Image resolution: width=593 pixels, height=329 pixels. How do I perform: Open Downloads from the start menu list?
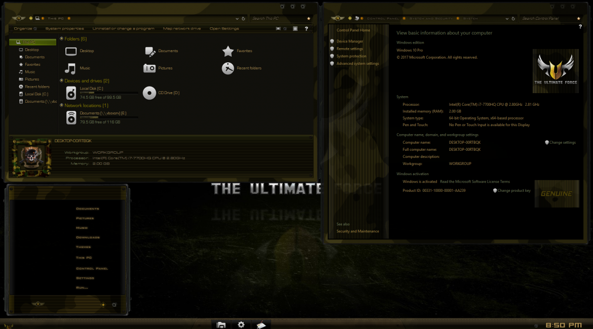[88, 237]
